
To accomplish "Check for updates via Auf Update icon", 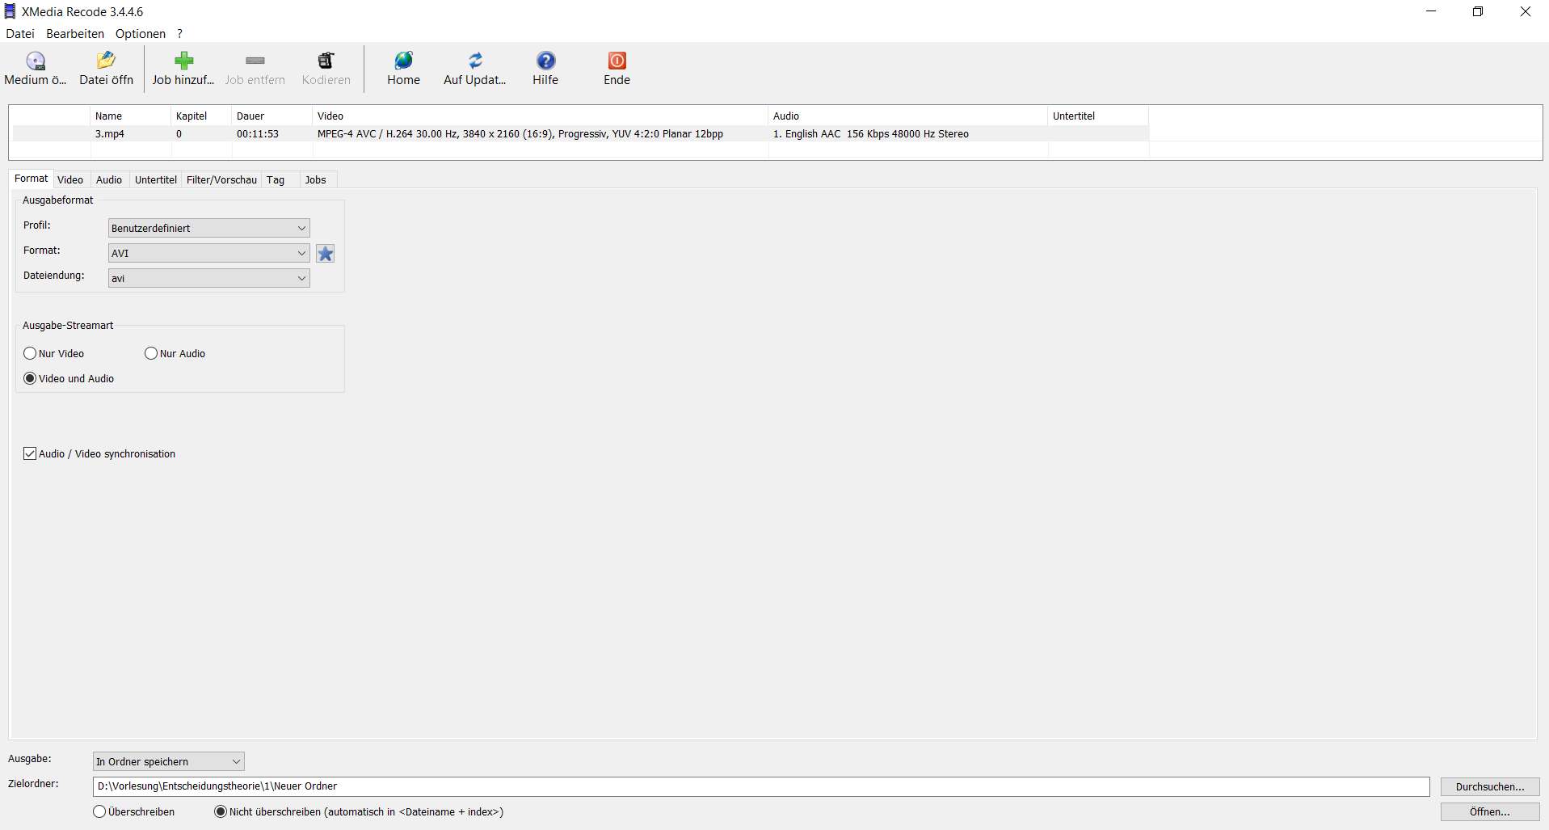I will click(475, 61).
